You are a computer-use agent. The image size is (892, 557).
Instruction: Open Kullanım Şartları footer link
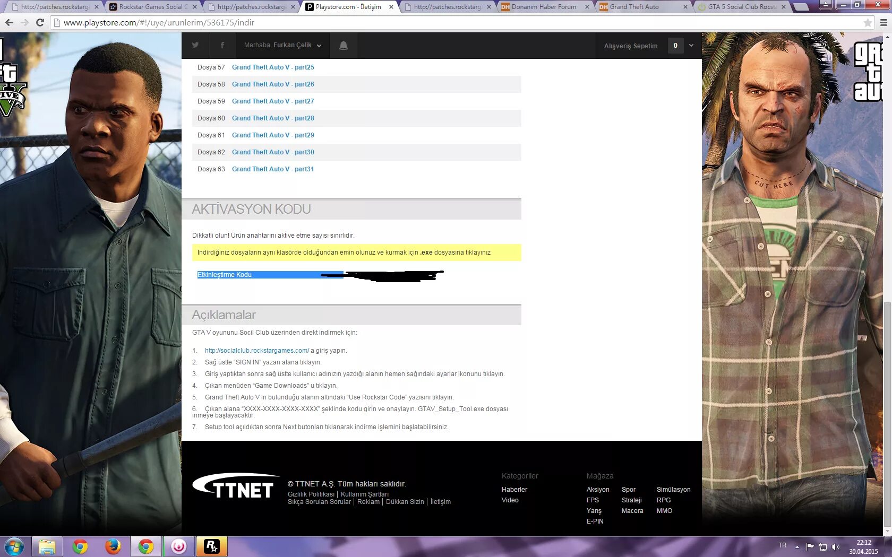365,494
